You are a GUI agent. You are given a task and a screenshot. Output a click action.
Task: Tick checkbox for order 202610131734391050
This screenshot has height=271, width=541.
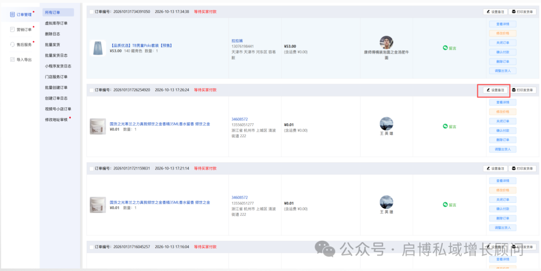point(92,12)
